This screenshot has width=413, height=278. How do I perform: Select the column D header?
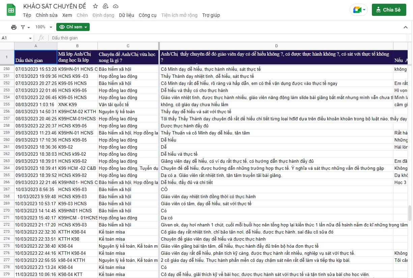276,46
